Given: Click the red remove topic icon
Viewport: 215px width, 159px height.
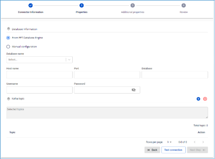Looking at the screenshot, I should pyautogui.click(x=205, y=99).
